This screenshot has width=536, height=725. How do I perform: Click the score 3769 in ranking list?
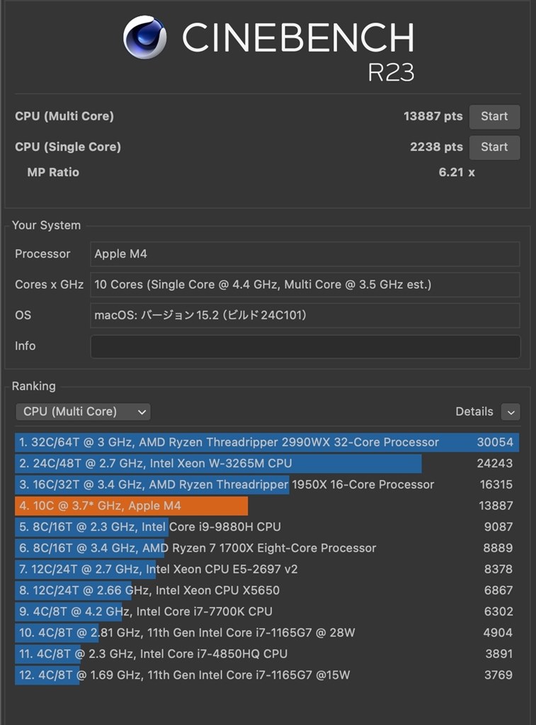[498, 675]
